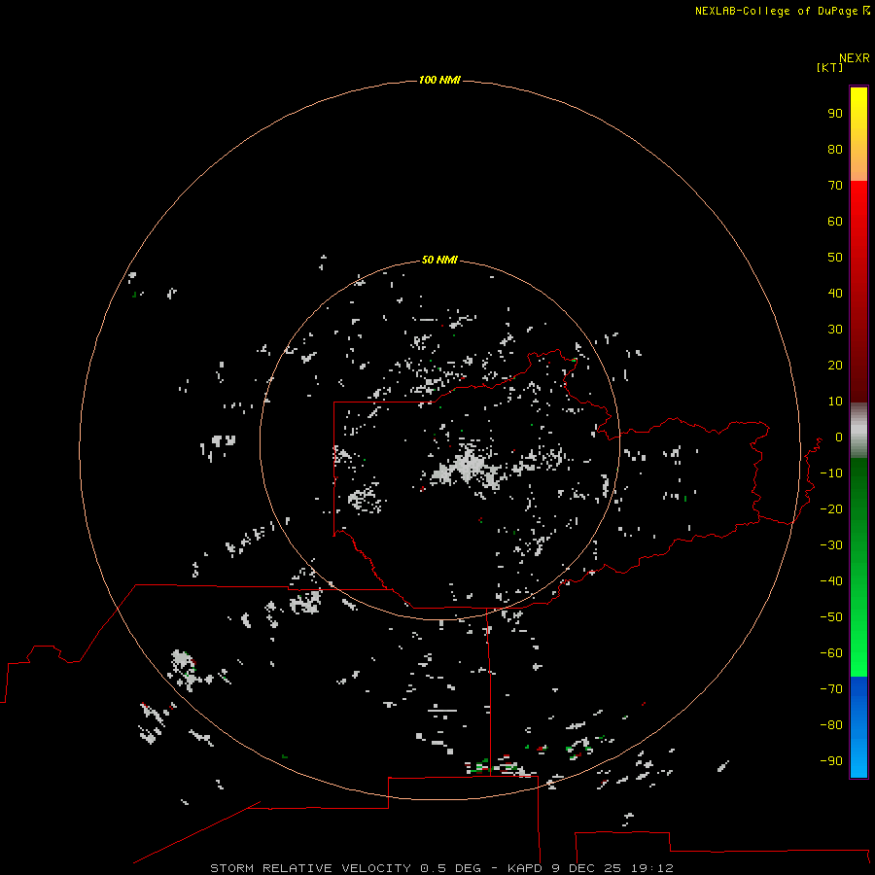Click the 20 value on the velocity scale
Image resolution: width=875 pixels, height=875 pixels.
pyautogui.click(x=835, y=365)
